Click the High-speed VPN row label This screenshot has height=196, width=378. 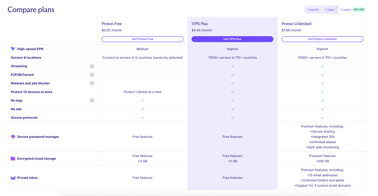pos(30,49)
